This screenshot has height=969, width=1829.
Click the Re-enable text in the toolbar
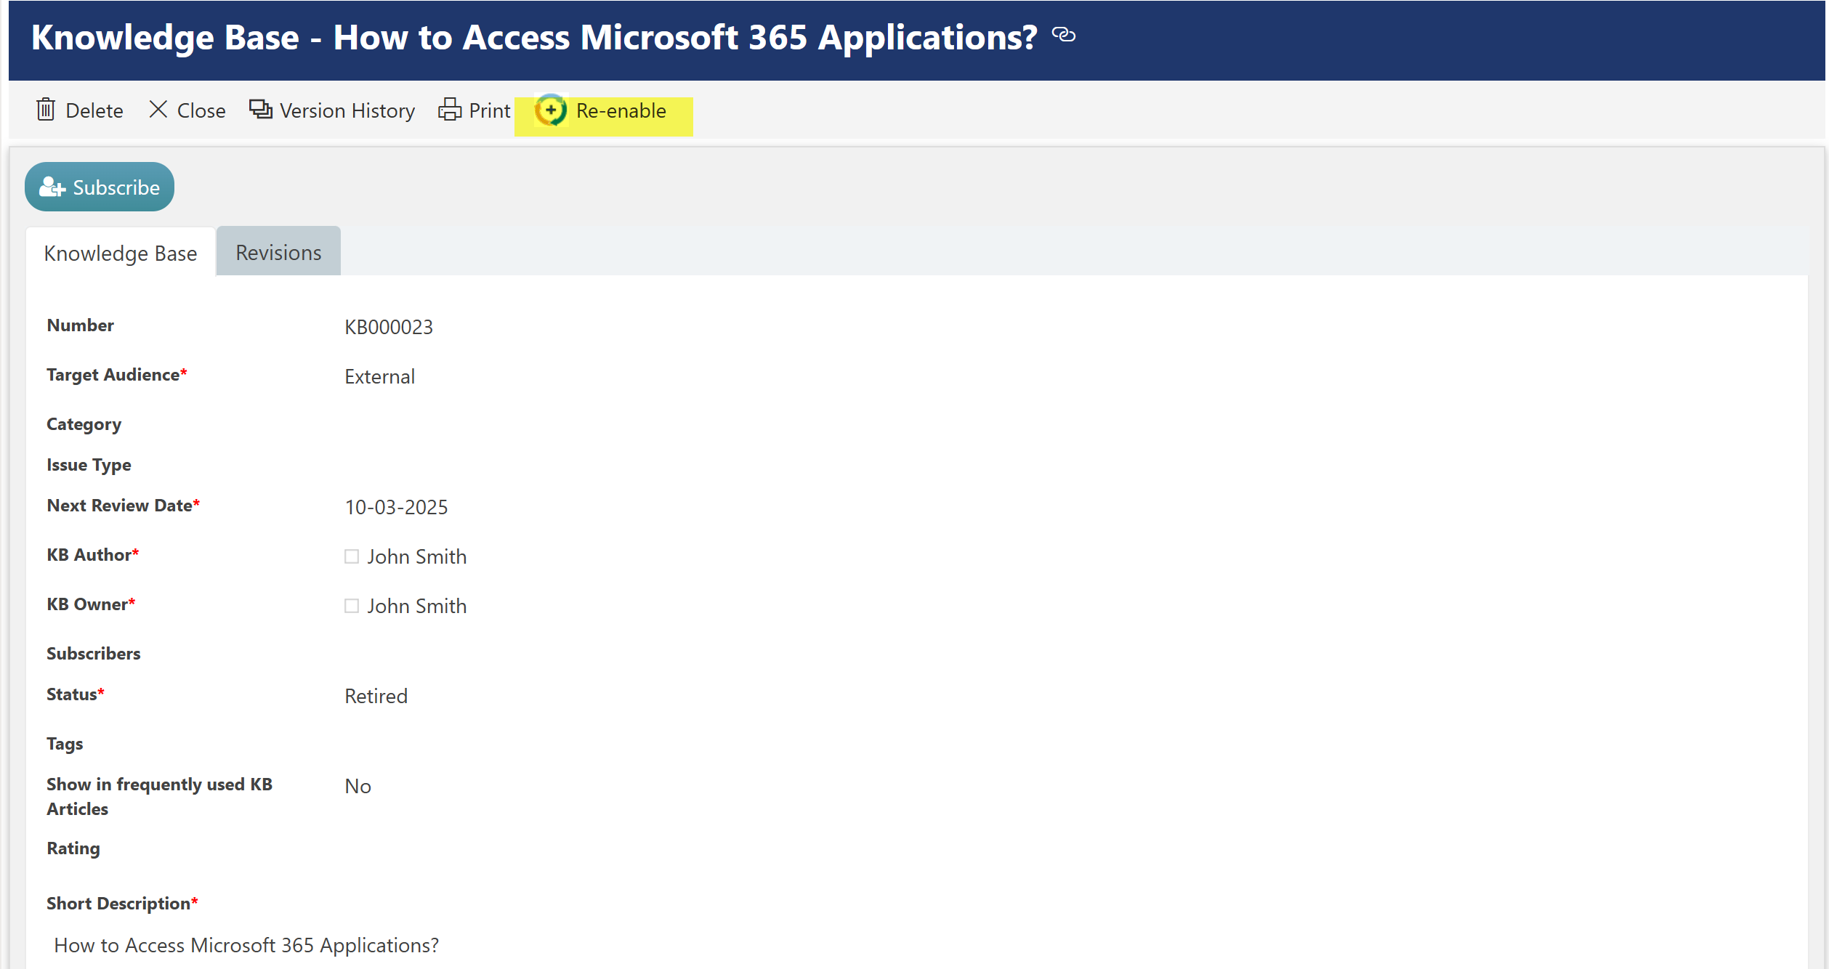[621, 110]
